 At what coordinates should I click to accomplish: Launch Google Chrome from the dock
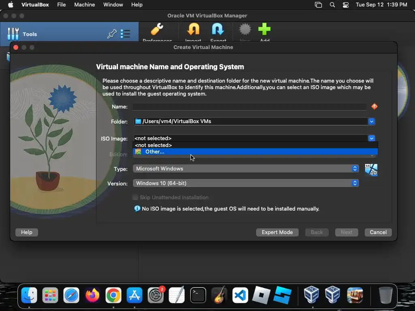(113, 295)
